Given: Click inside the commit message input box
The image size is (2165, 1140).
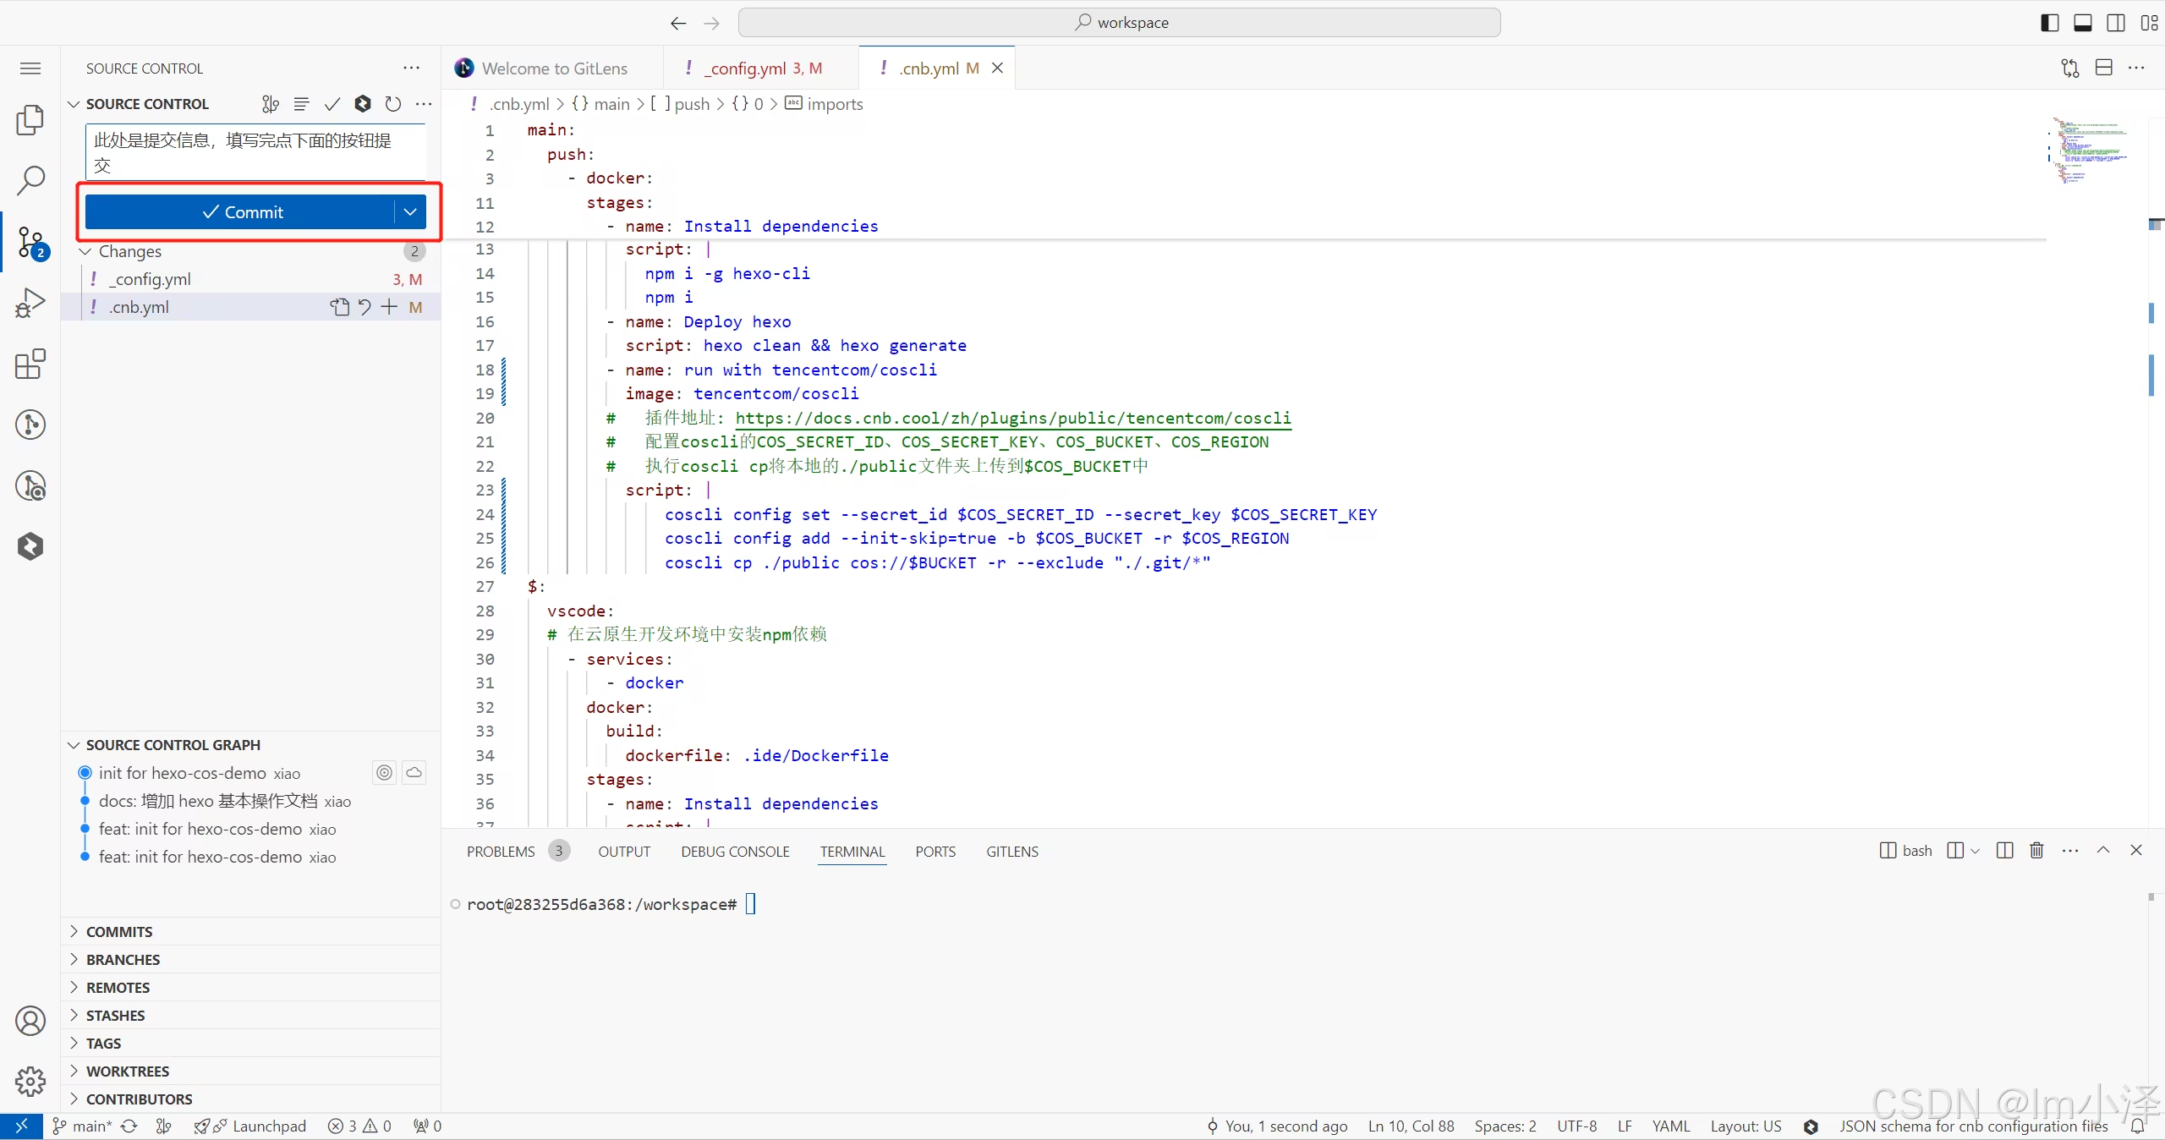Looking at the screenshot, I should click(255, 152).
